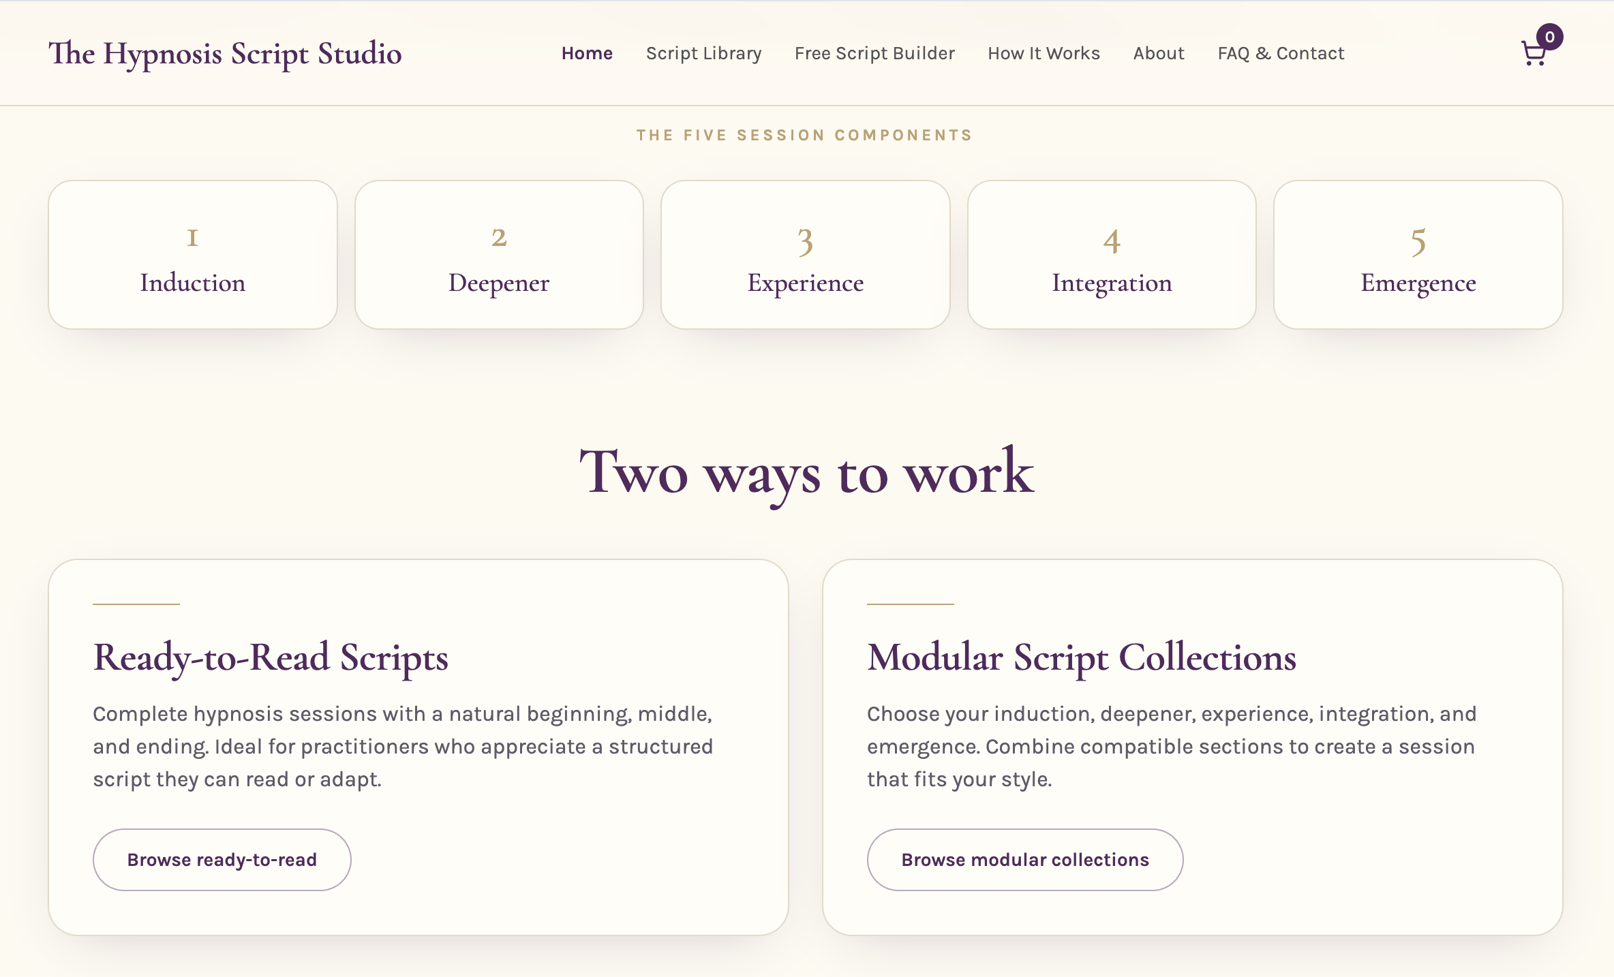Click the Modular Script Collections heading
1614x977 pixels.
coord(1082,658)
